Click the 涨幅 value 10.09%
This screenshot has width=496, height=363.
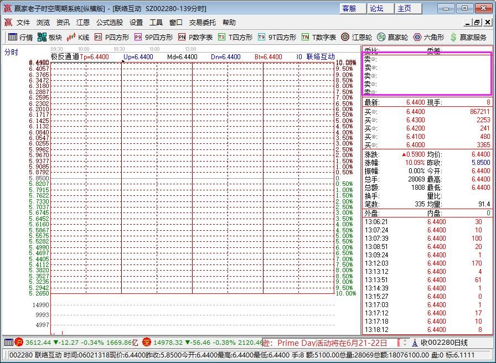[x=415, y=163]
